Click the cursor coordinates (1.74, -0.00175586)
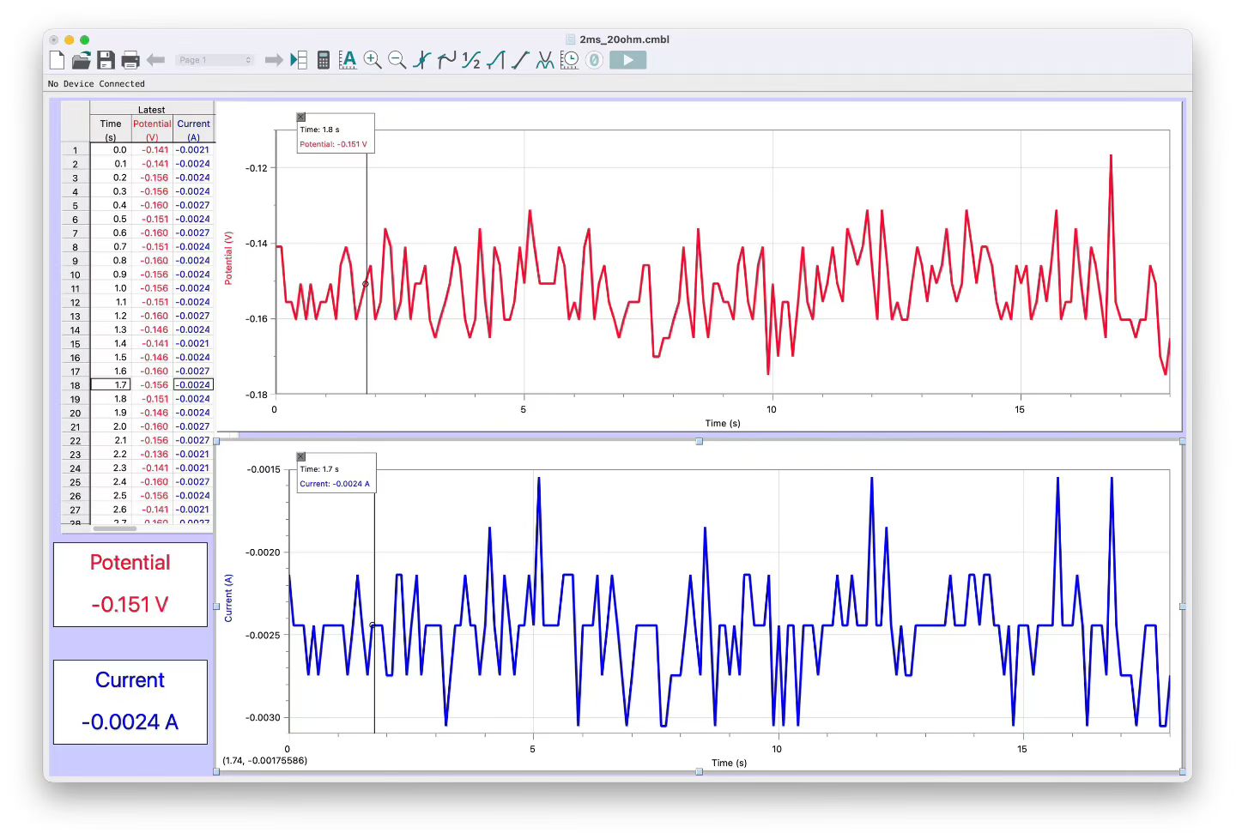Screen dimensions: 1236x839 pos(264,761)
